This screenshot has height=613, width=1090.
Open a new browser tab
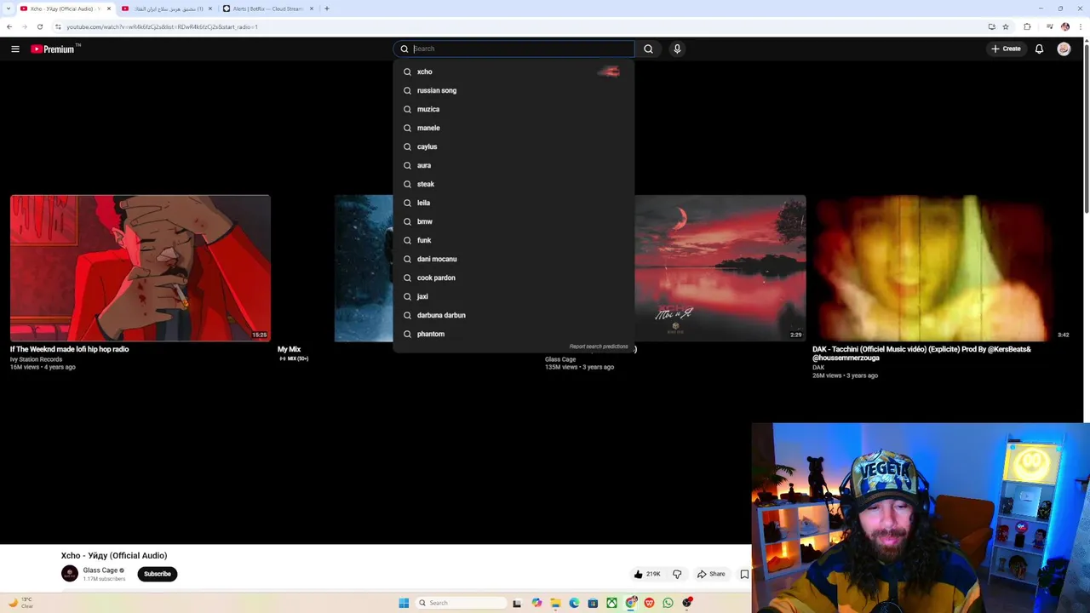click(327, 9)
